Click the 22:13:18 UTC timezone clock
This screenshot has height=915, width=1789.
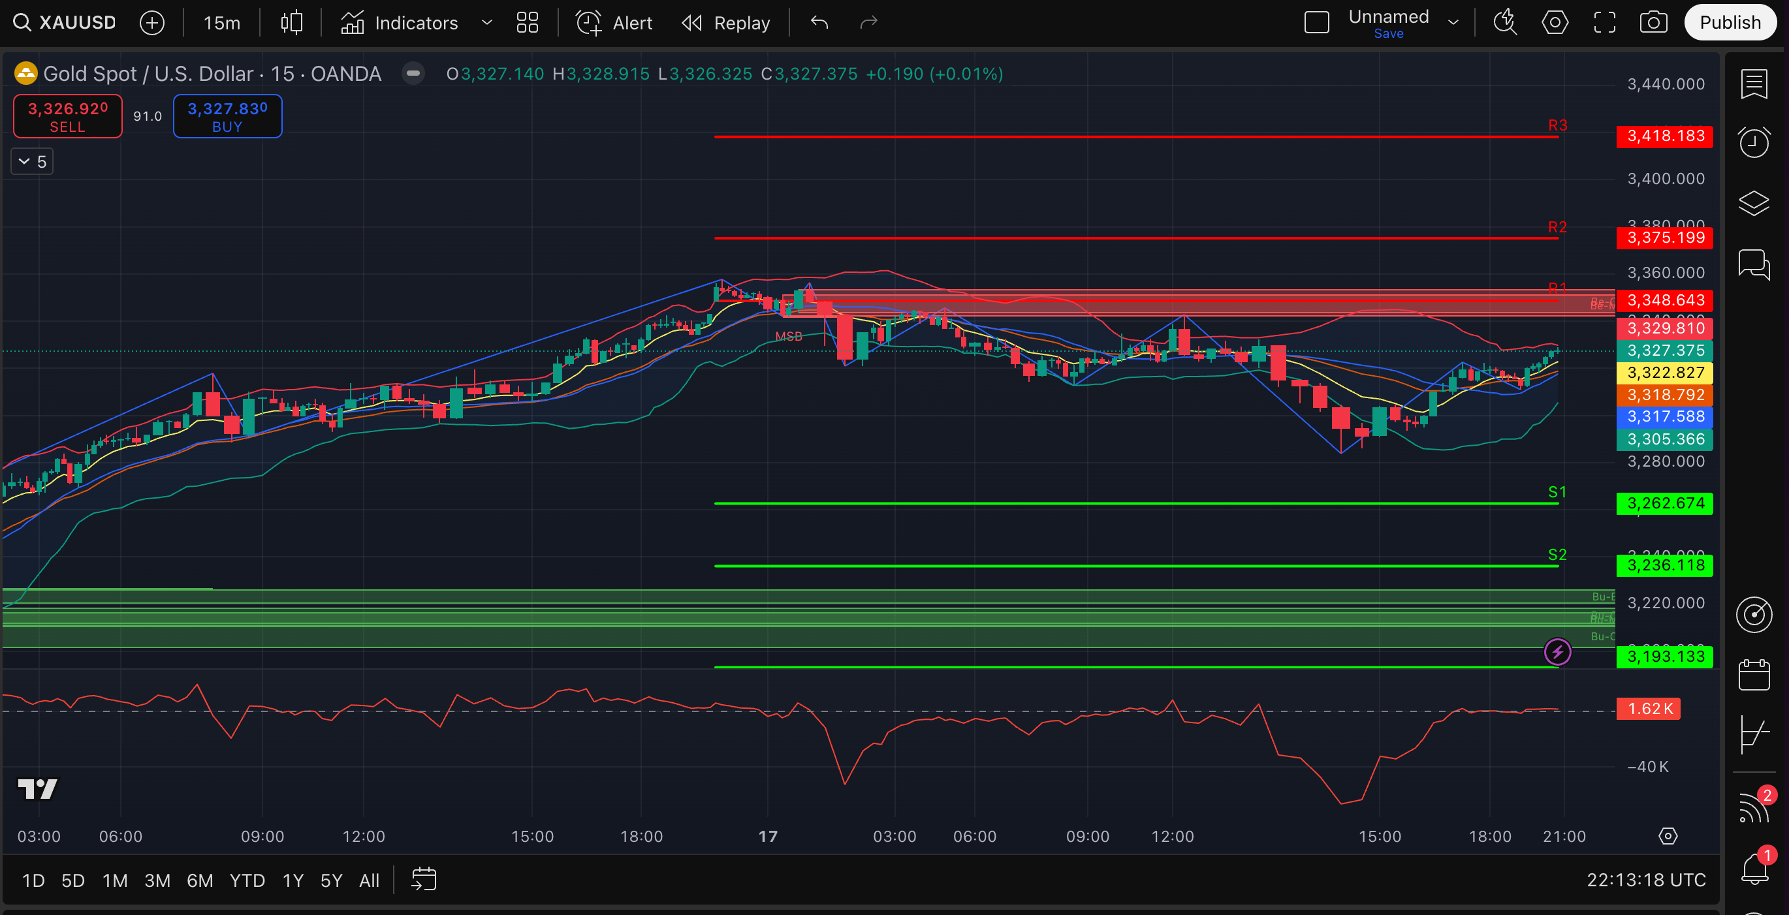[x=1646, y=880]
